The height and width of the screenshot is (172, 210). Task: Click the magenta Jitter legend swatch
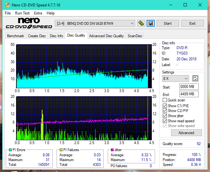pyautogui.click(x=112, y=150)
